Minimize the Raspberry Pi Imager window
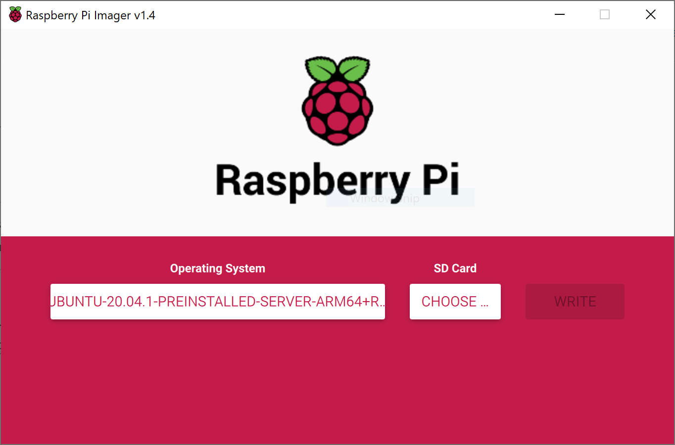 tap(559, 14)
